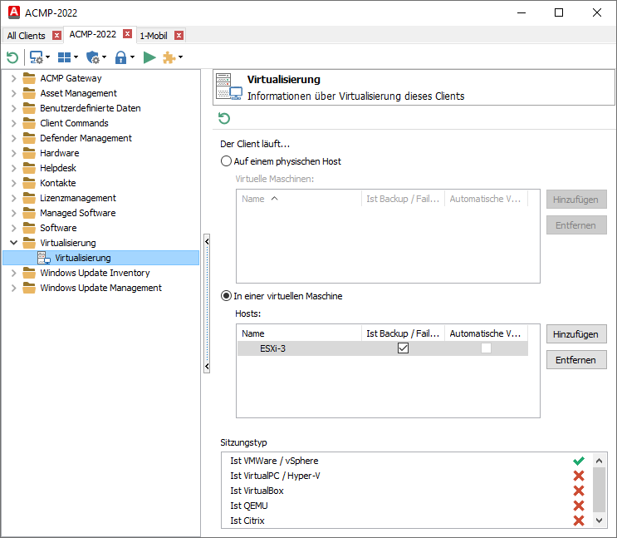Close the 1-Mobil tab
Screen dimensions: 617x538
179,36
